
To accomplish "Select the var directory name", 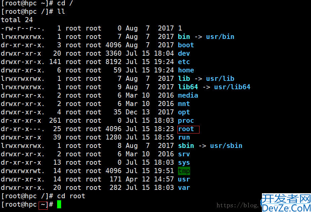I will pos(184,188).
